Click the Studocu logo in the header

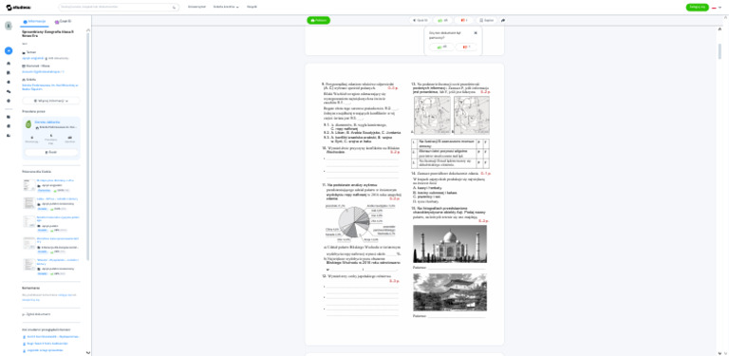pyautogui.click(x=19, y=7)
